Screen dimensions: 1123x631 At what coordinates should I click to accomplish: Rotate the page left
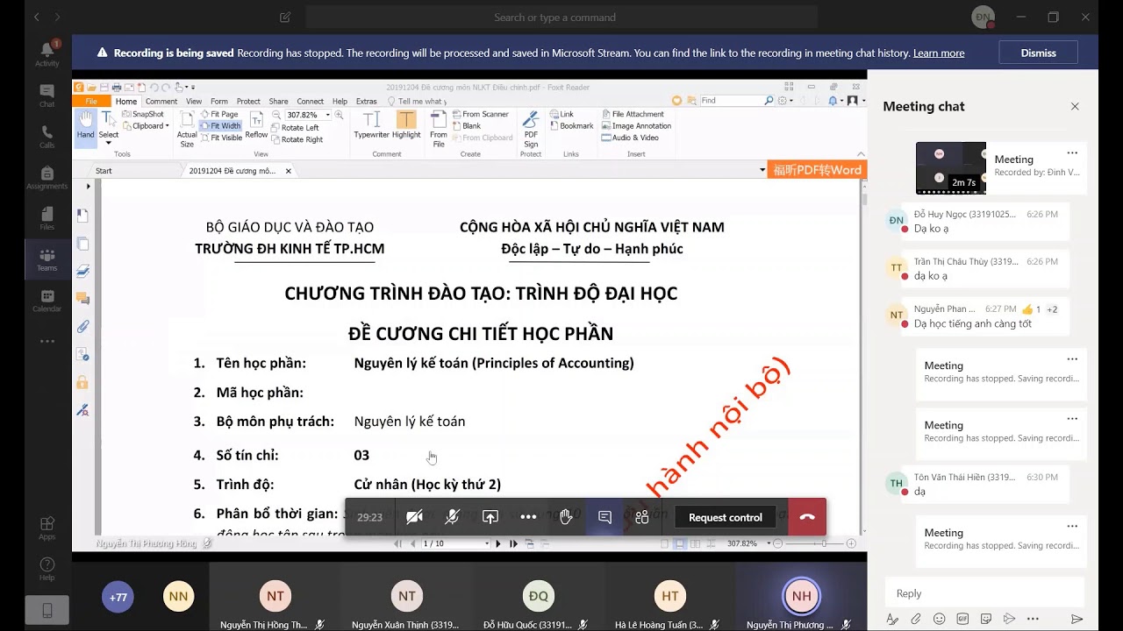point(296,128)
